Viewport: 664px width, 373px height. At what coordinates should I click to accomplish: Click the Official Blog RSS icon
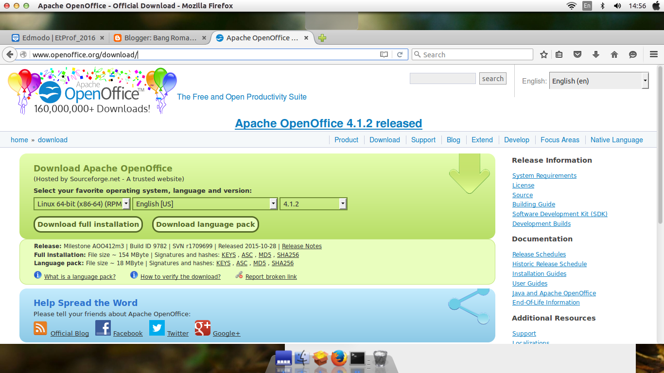click(x=40, y=328)
